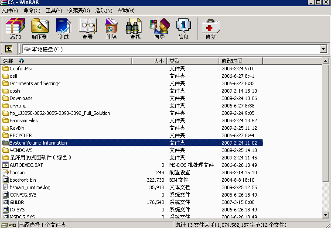Select the AUTOEXEC.BAT file icon
The height and width of the screenshot is (228, 331).
[6, 165]
